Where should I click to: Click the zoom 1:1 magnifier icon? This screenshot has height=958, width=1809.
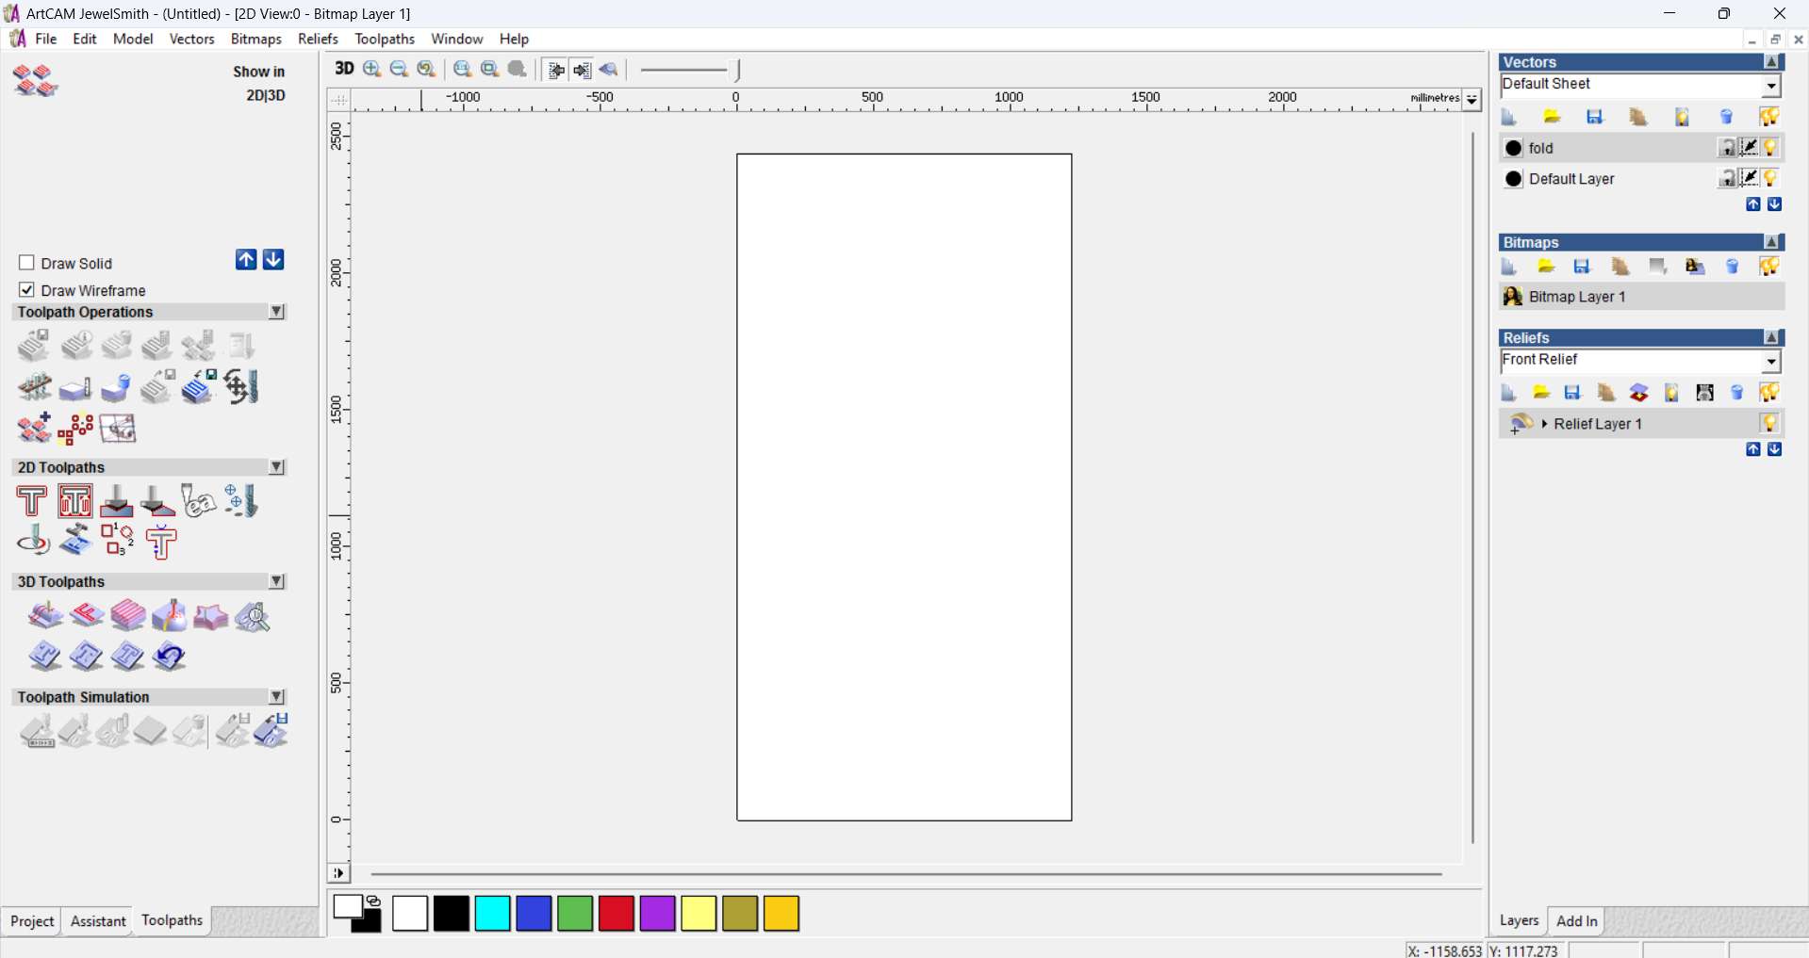(463, 70)
